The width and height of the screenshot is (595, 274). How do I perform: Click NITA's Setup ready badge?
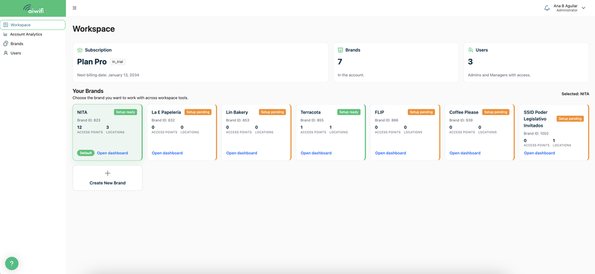coord(126,112)
